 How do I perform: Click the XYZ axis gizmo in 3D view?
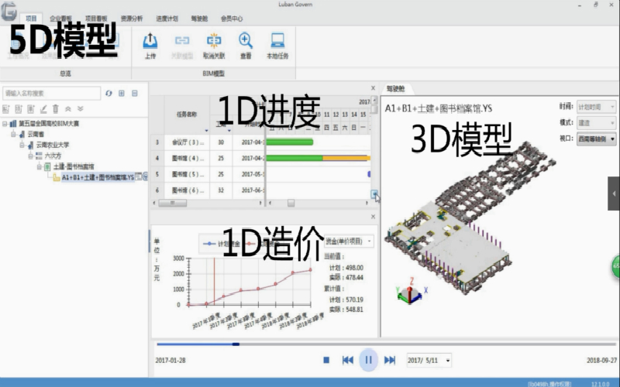(x=412, y=291)
